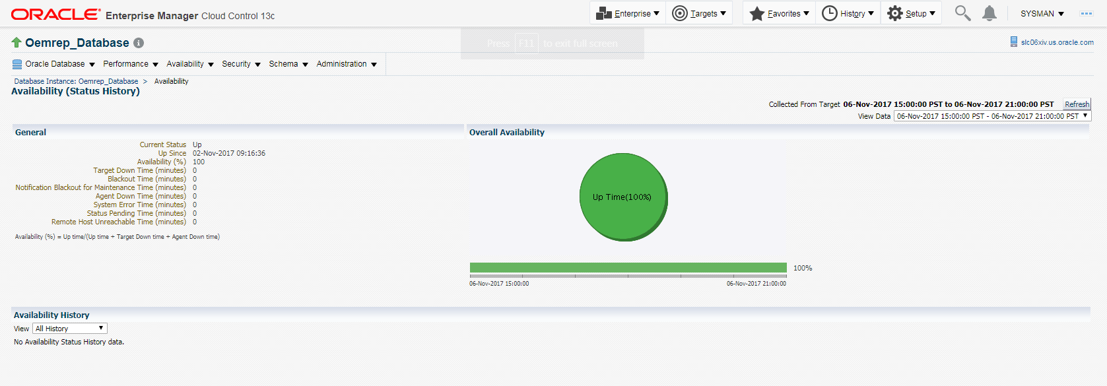The width and height of the screenshot is (1107, 386).
Task: Open the notifications bell icon
Action: 989,13
